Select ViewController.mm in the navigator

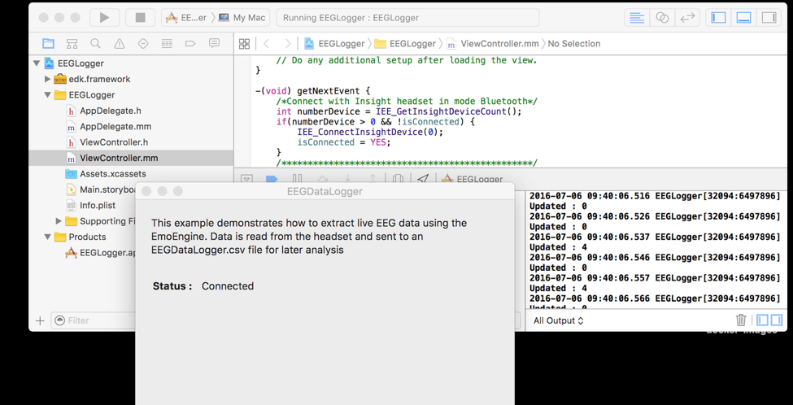click(131, 158)
